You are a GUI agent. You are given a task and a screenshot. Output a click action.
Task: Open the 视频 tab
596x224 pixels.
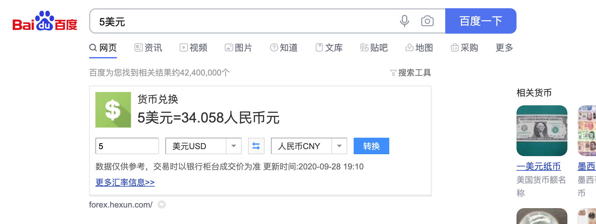click(x=193, y=48)
